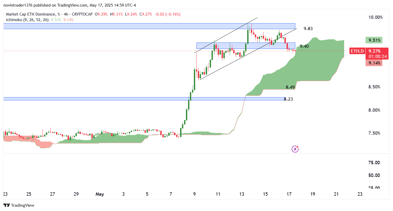Click the H9.31% high value in legend
This screenshot has height=211, width=393.
(116, 14)
